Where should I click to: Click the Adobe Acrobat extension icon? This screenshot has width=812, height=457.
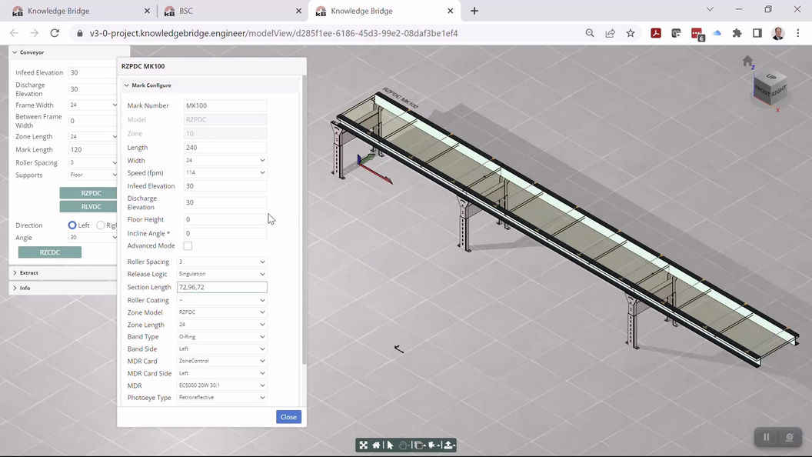[x=656, y=33]
